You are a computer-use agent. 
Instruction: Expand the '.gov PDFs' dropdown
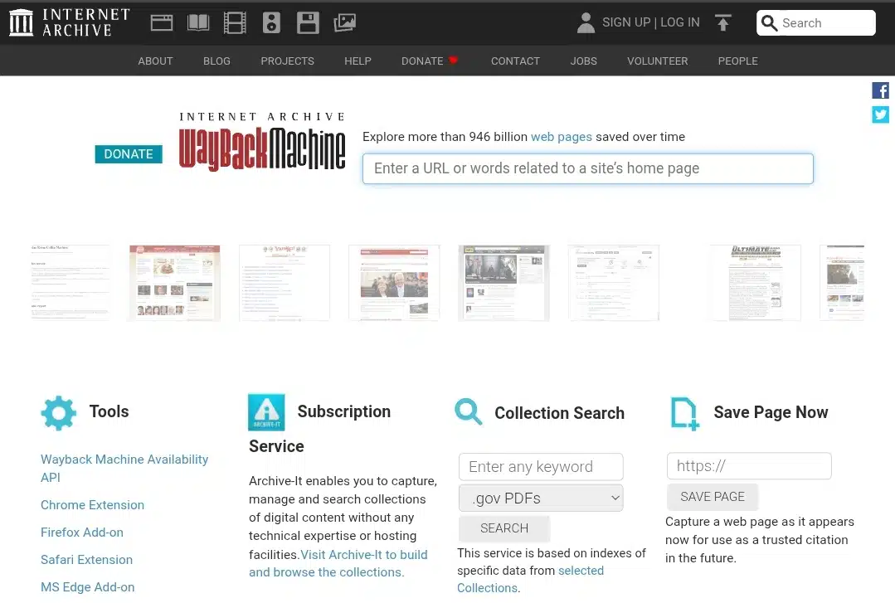(541, 498)
